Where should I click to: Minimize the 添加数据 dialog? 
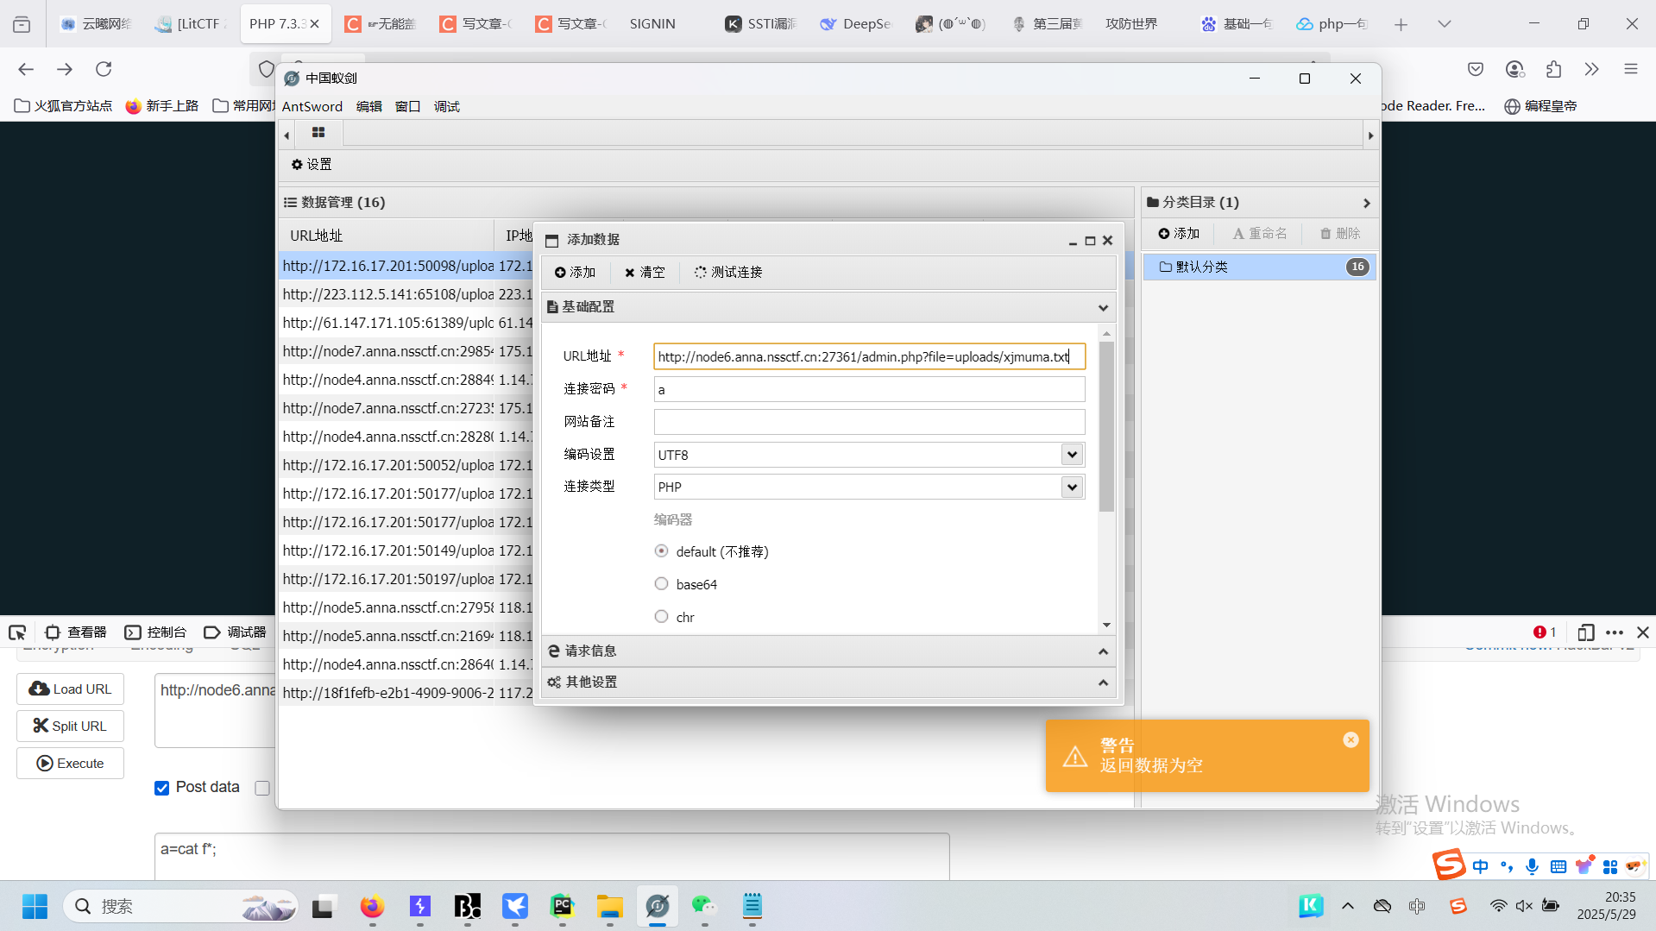click(x=1073, y=241)
